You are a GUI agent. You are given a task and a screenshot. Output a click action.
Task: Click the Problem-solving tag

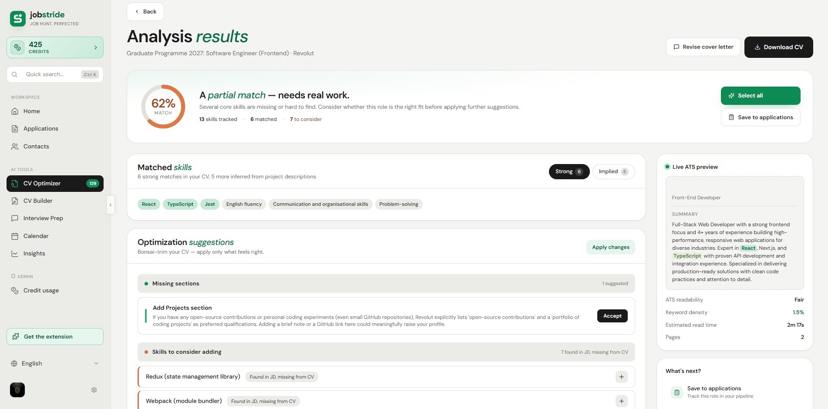pos(399,204)
